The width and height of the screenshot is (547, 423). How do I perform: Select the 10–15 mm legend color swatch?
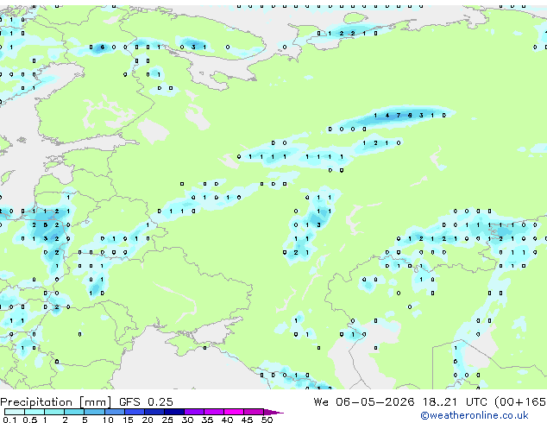114,412
